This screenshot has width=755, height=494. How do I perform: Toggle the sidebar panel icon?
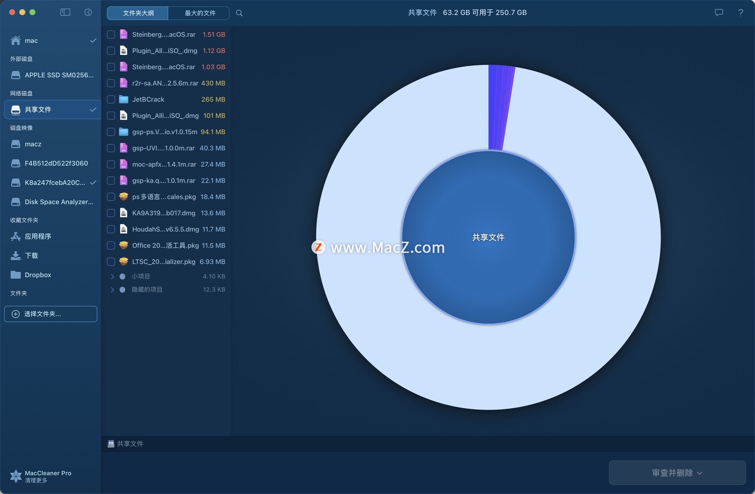(65, 12)
